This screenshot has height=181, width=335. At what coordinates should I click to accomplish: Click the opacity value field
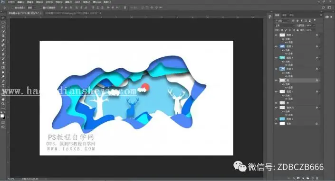coord(309,25)
